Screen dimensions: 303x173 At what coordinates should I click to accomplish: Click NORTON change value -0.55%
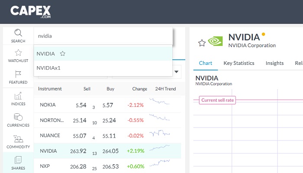tap(135, 120)
